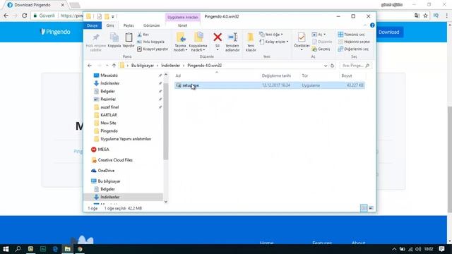This screenshot has height=254, width=452.
Task: Click İndirilenler in address path
Action: point(170,66)
